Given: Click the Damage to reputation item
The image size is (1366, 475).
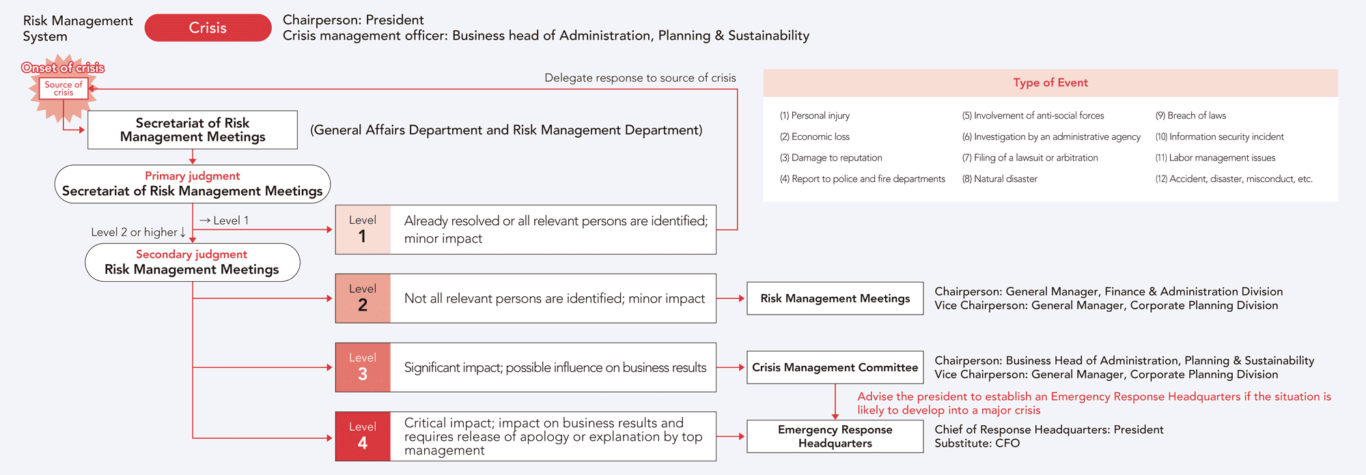Looking at the screenshot, I should tap(831, 158).
